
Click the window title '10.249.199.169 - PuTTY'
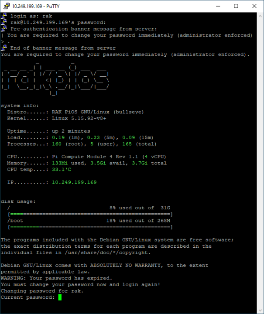click(36, 6)
